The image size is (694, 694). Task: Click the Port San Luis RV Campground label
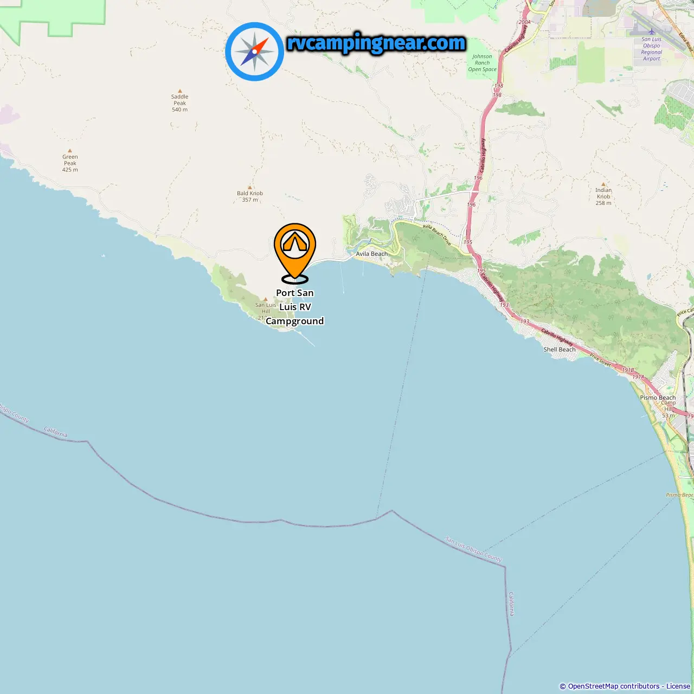point(295,307)
